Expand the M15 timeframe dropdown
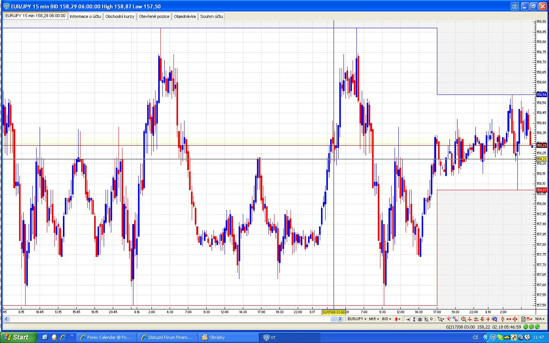This screenshot has width=549, height=343. coord(374,319)
